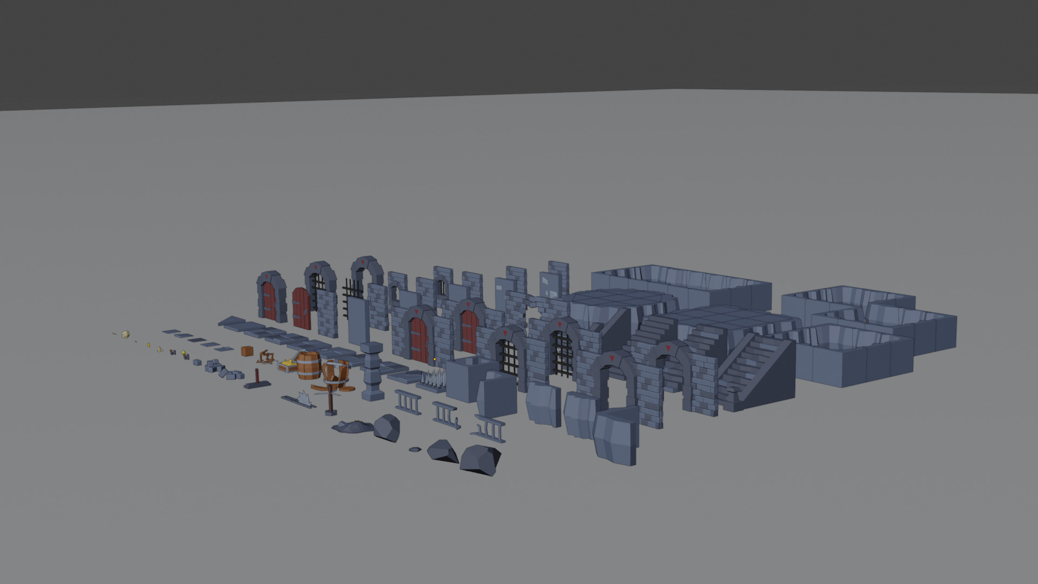The width and height of the screenshot is (1038, 584).
Task: Select the skull model
Action: click(126, 335)
